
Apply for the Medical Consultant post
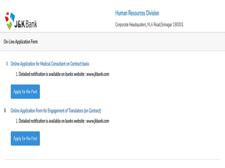point(25,92)
